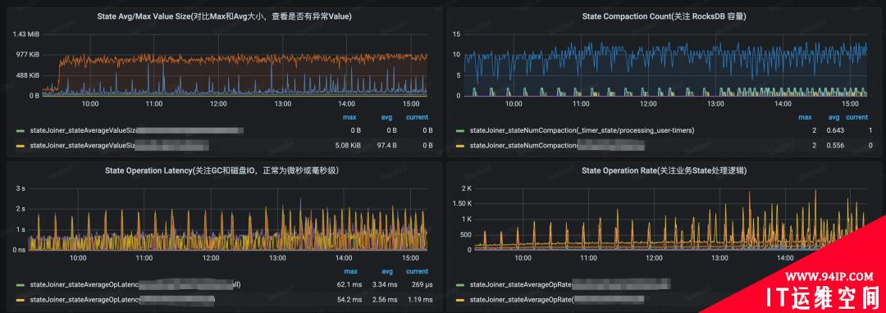886x313 pixels.
Task: Sort Value Size legend by current column
Action: click(x=417, y=117)
